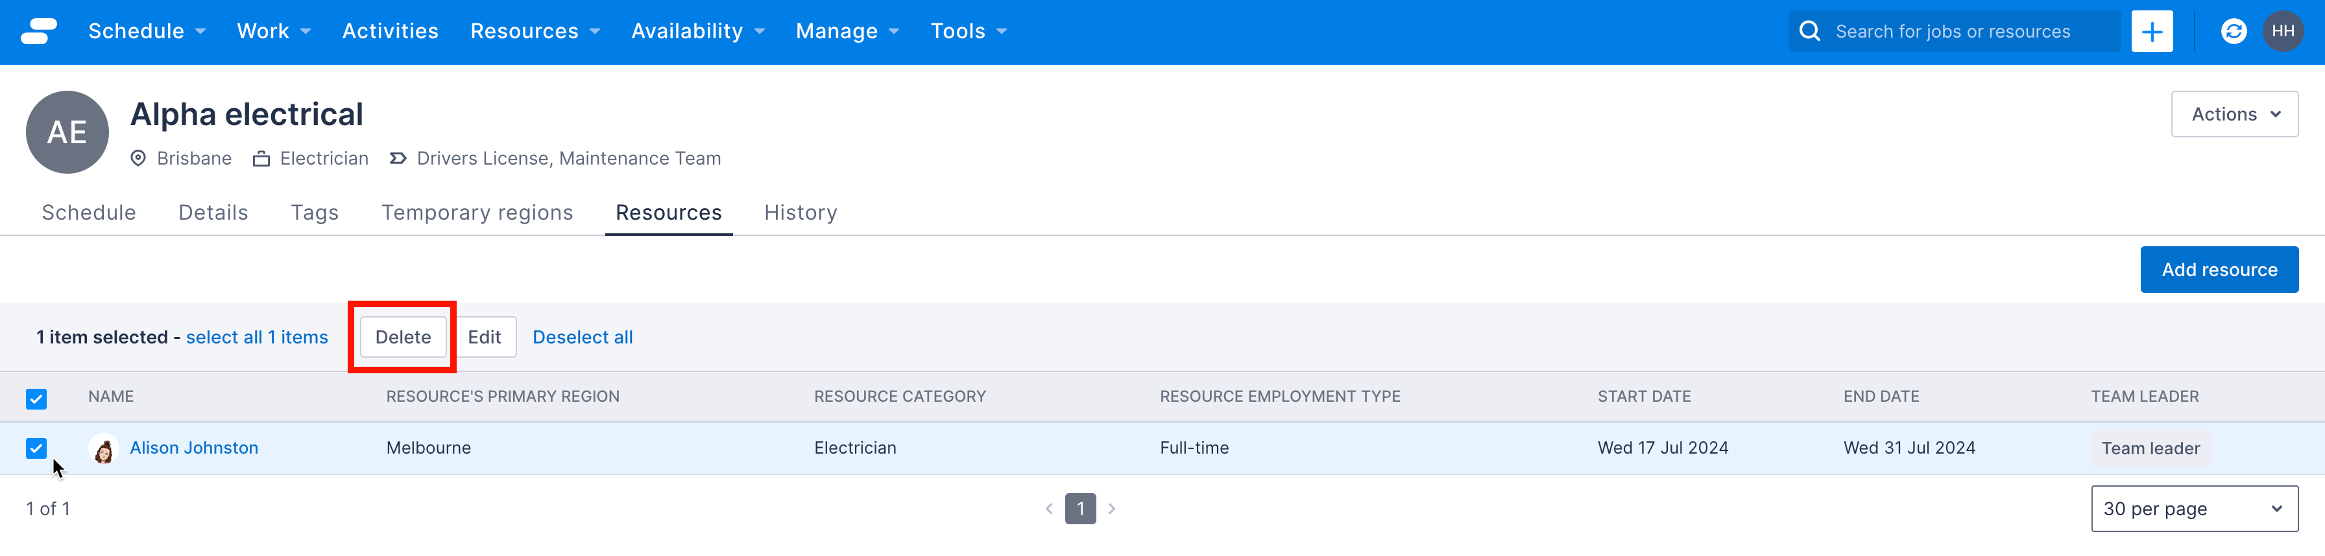Click the tags label icon

[398, 159]
